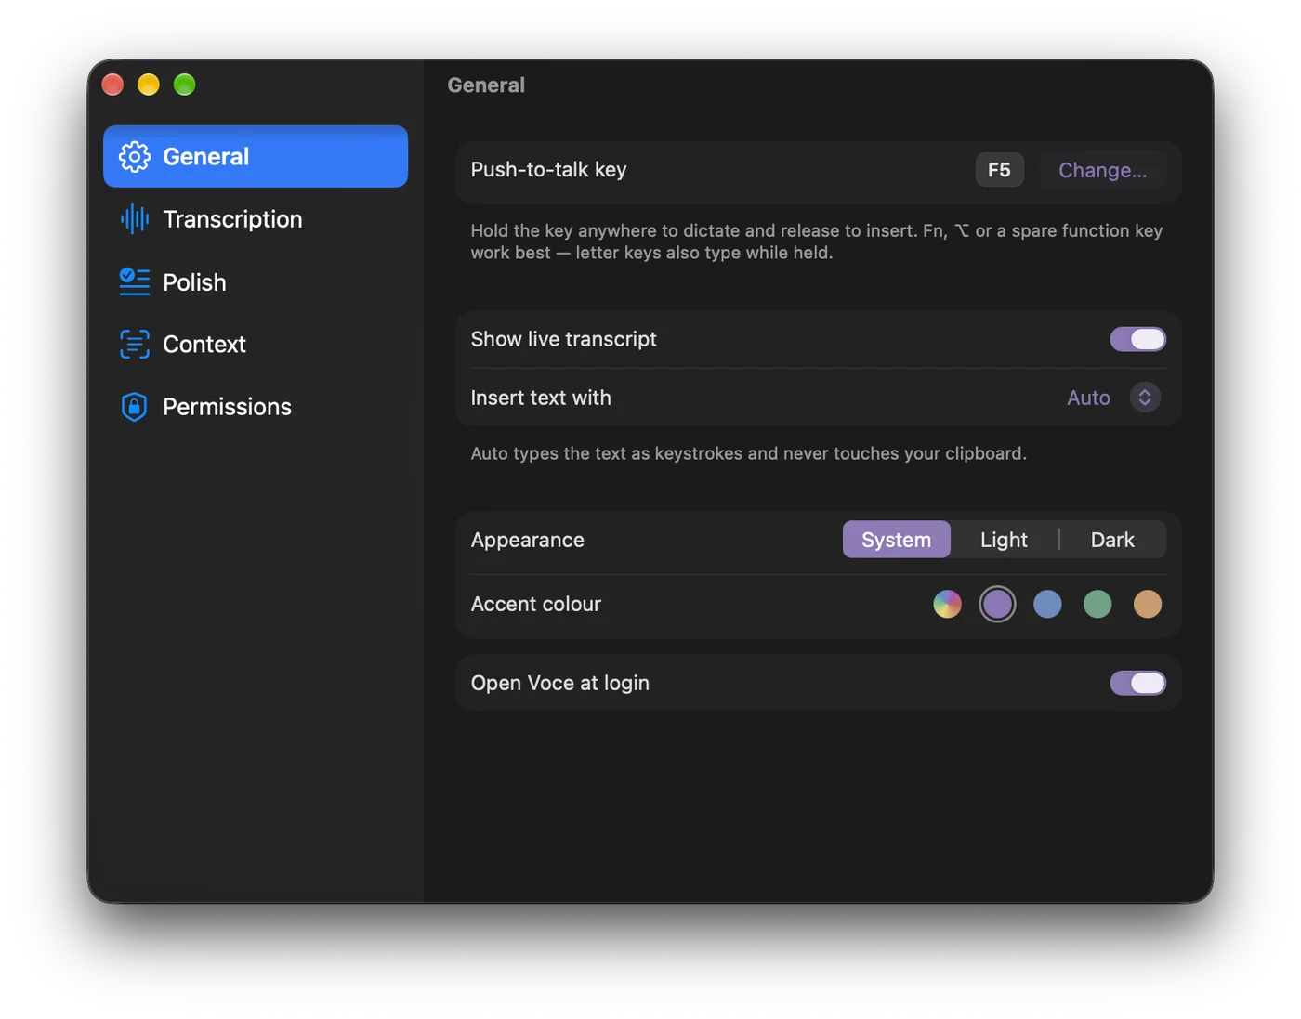Viewport: 1301px width, 1019px height.
Task: Pick the blue accent colour
Action: coord(1047,604)
